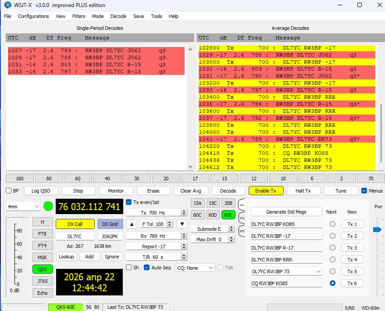Screen dimensions: 385x311
Task: Open the Mode menu
Action: pos(98,16)
